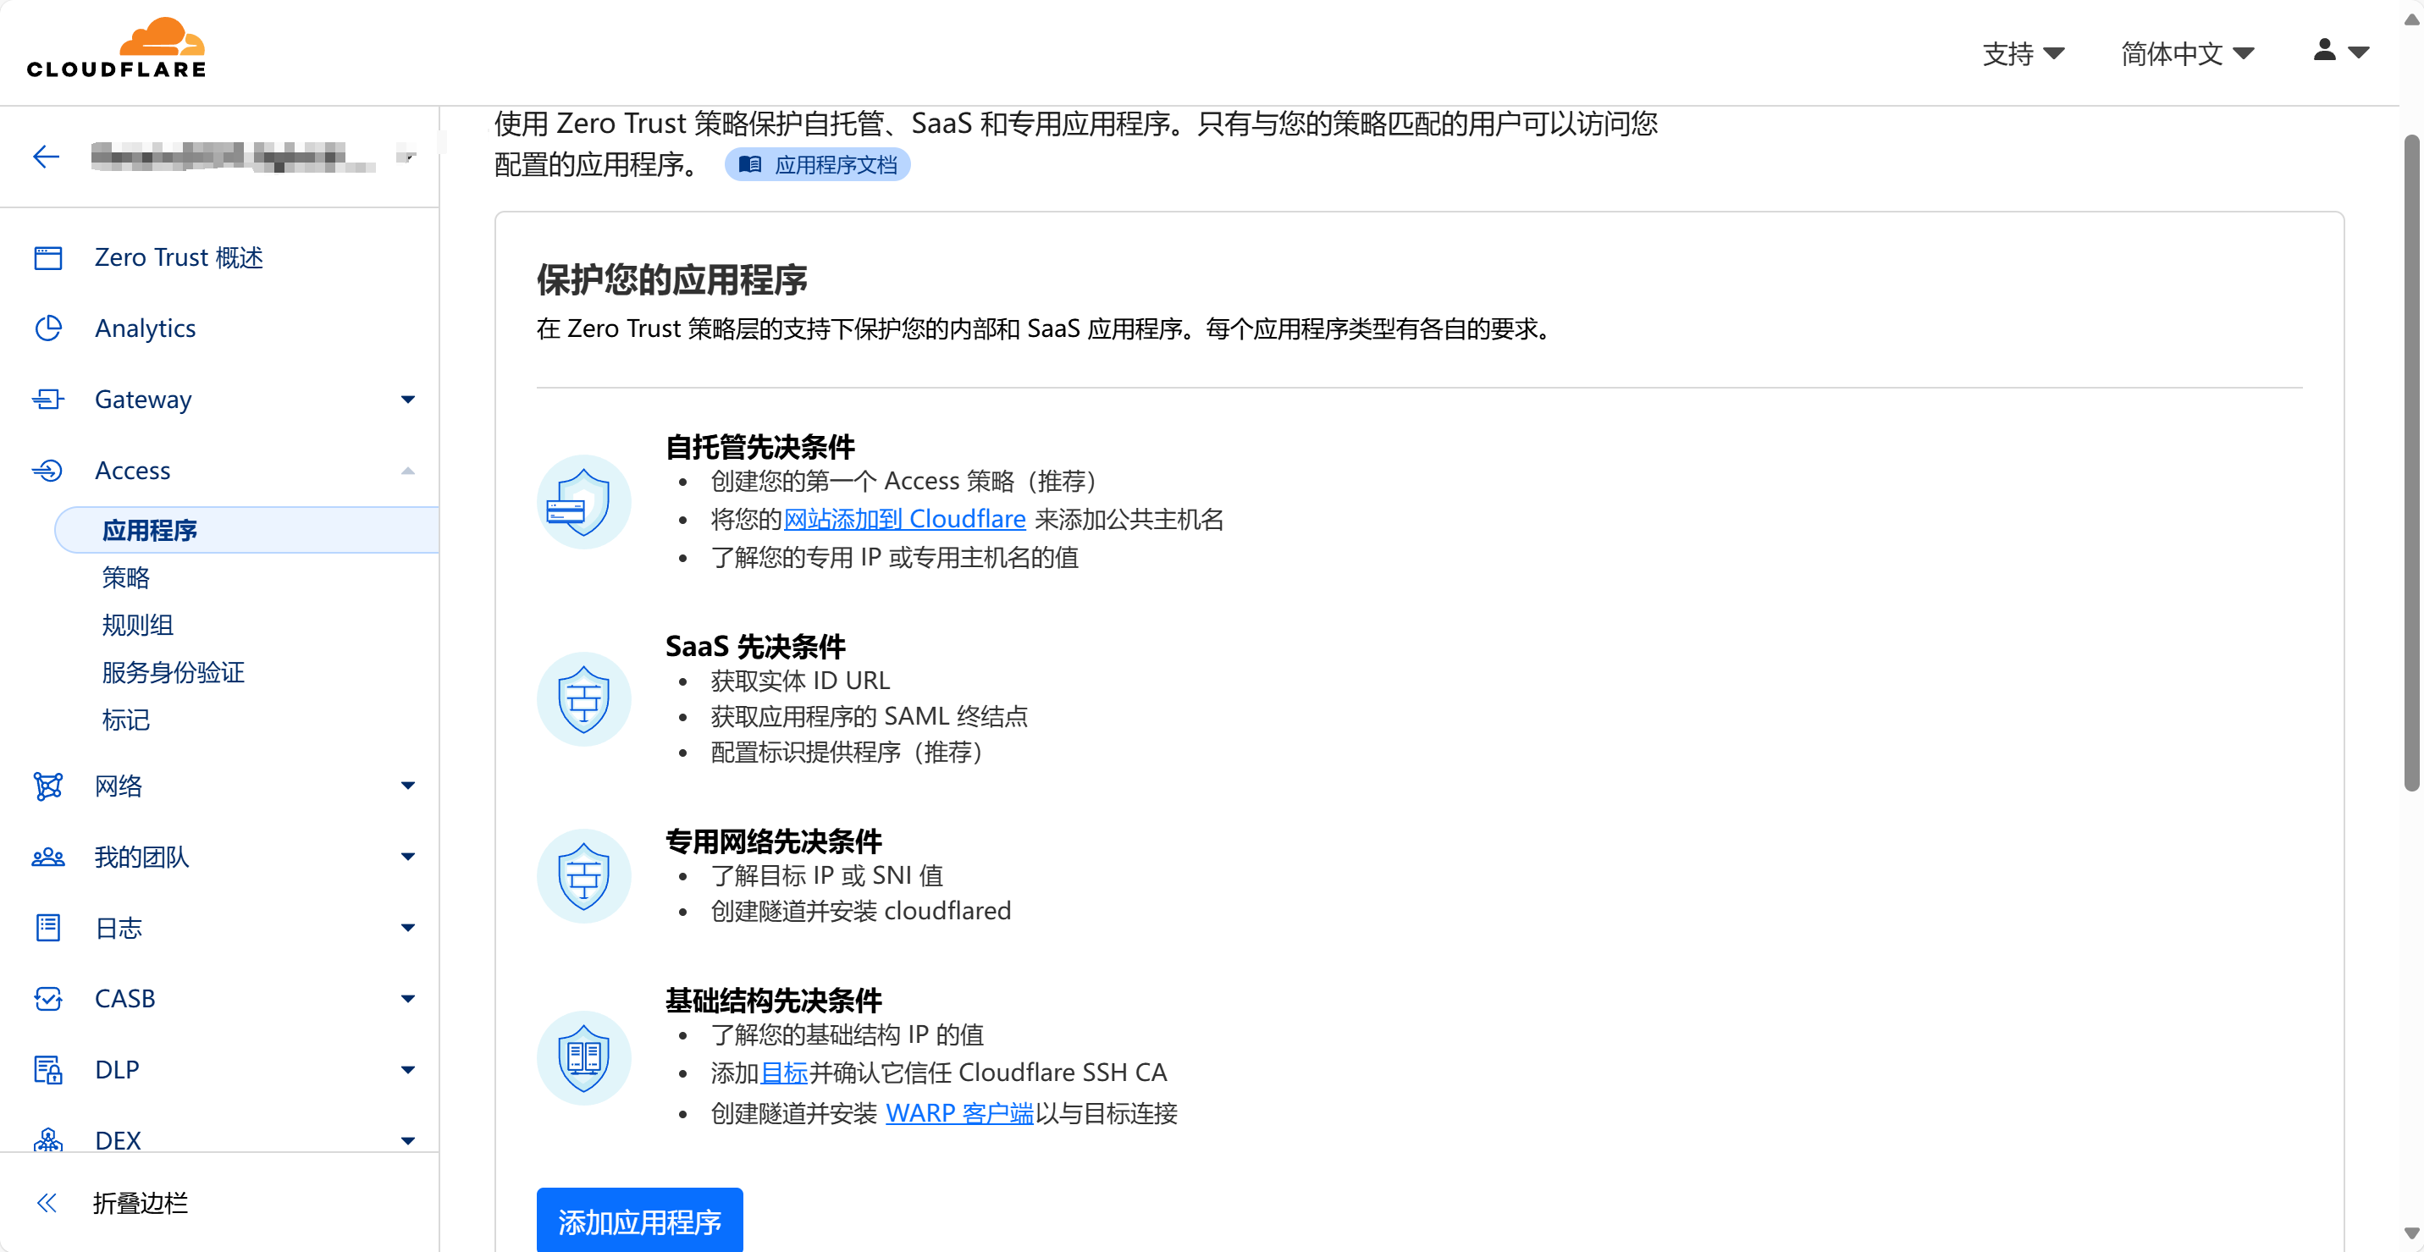This screenshot has height=1252, width=2424.
Task: Open the WARP 客户端 link
Action: point(959,1114)
